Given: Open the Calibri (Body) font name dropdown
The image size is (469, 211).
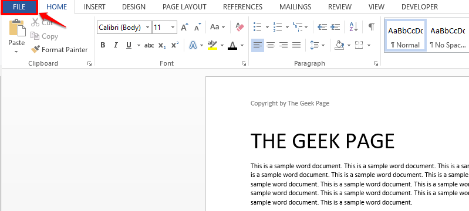Looking at the screenshot, I should [147, 28].
